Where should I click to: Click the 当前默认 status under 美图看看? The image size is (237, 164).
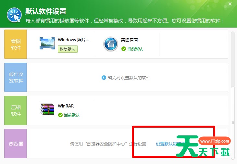coord(135,49)
